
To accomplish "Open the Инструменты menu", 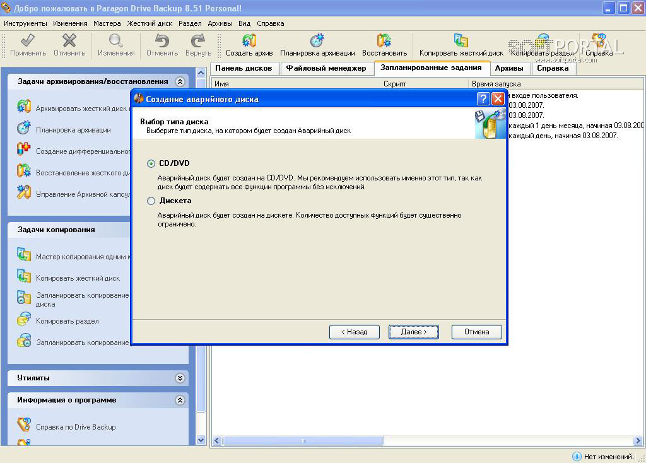I will [25, 23].
